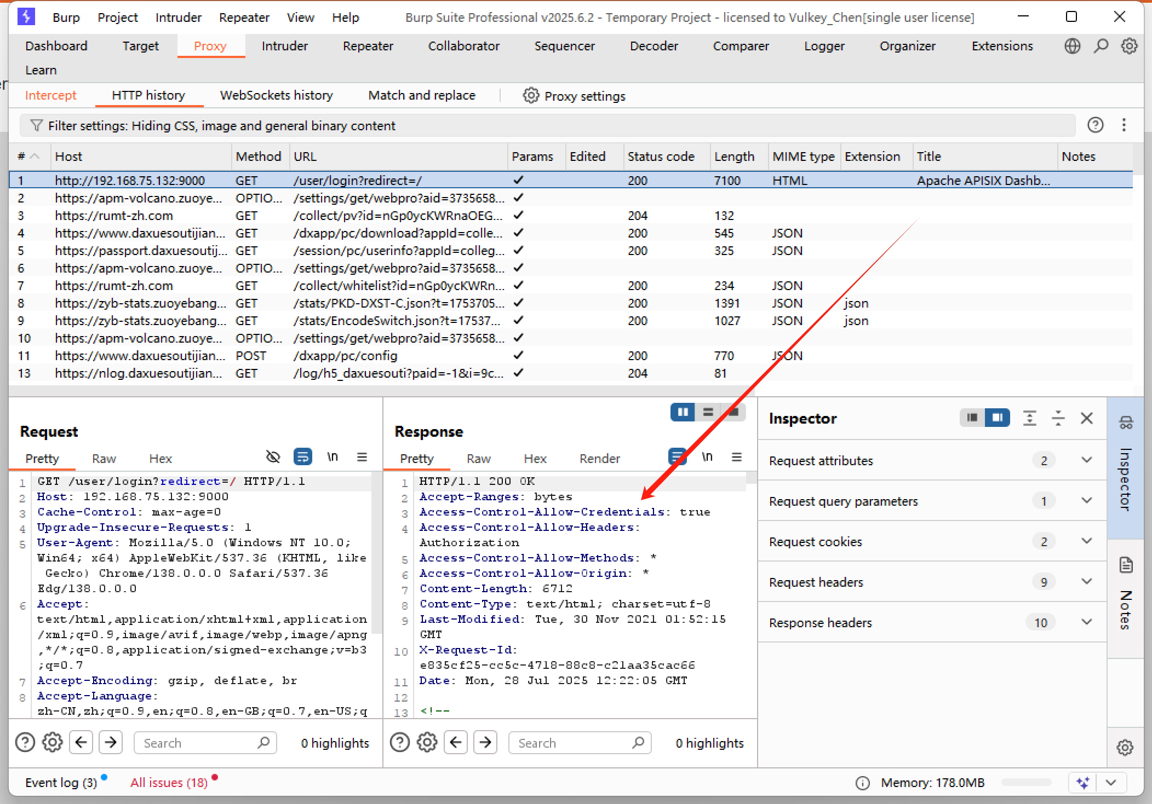This screenshot has width=1152, height=804.
Task: Open HTTP history help question icon
Action: coord(1095,125)
